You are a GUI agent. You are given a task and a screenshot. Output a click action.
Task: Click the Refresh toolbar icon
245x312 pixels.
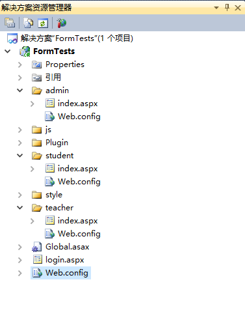click(x=43, y=23)
